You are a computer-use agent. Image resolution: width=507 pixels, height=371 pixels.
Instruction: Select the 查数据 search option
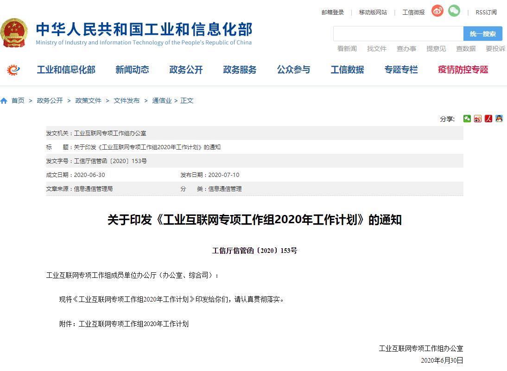tap(466, 49)
